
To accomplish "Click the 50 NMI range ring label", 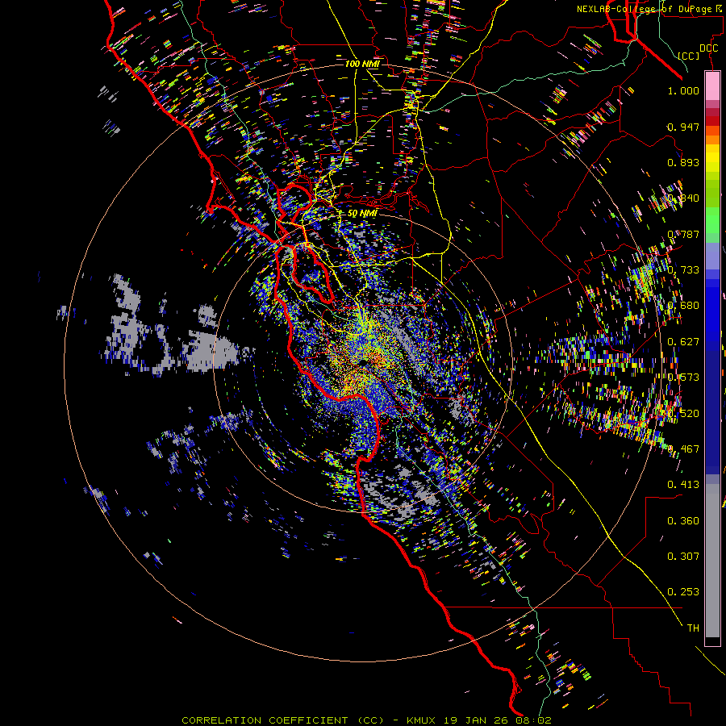I will tap(362, 214).
